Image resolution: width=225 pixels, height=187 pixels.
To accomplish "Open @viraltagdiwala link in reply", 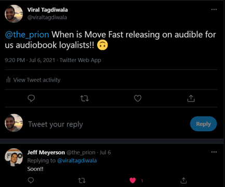I will pyautogui.click(x=77, y=161).
